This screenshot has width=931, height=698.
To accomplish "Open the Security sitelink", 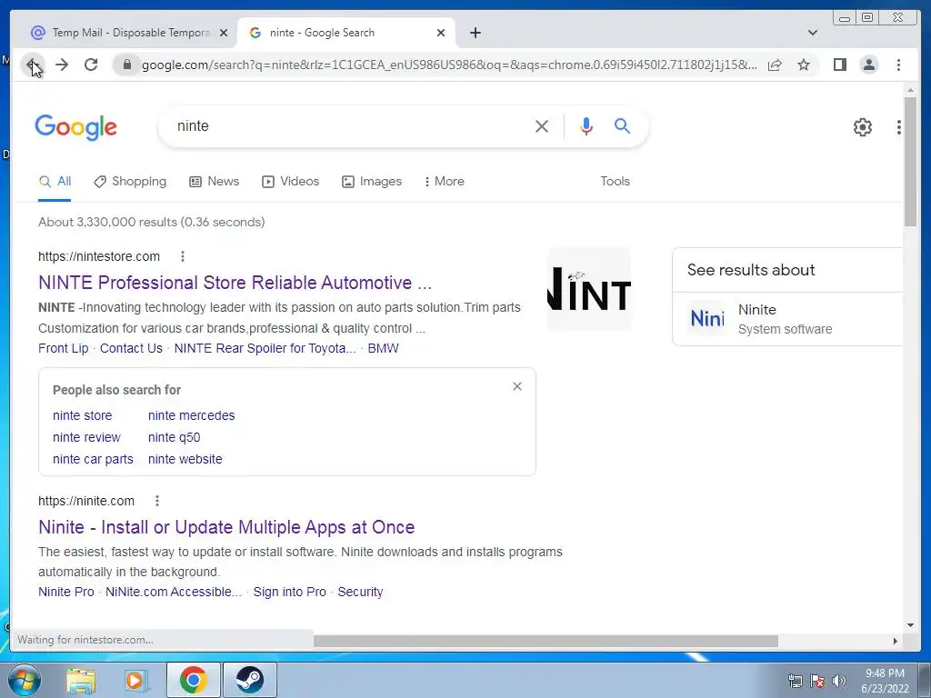I will point(360,592).
